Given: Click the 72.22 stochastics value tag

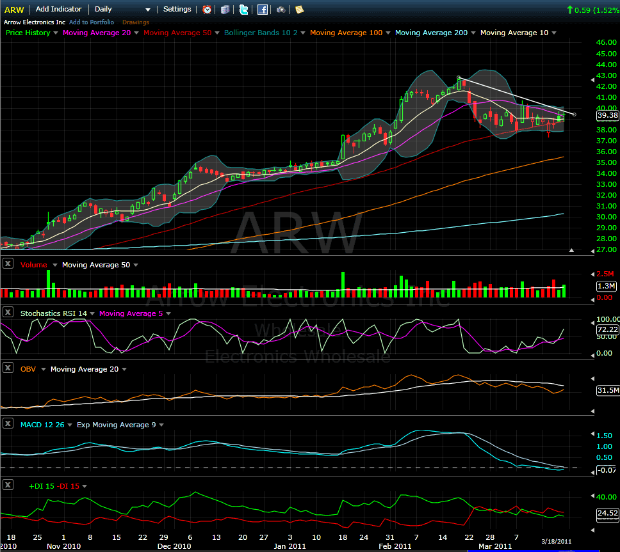Looking at the screenshot, I should coord(607,329).
